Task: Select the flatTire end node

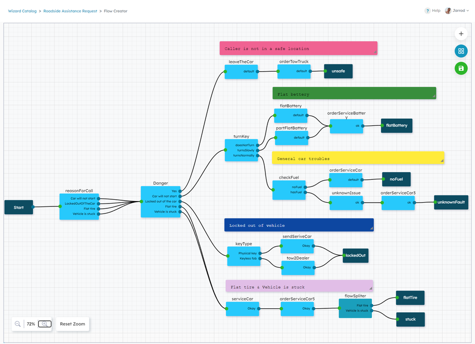Action: (x=410, y=298)
